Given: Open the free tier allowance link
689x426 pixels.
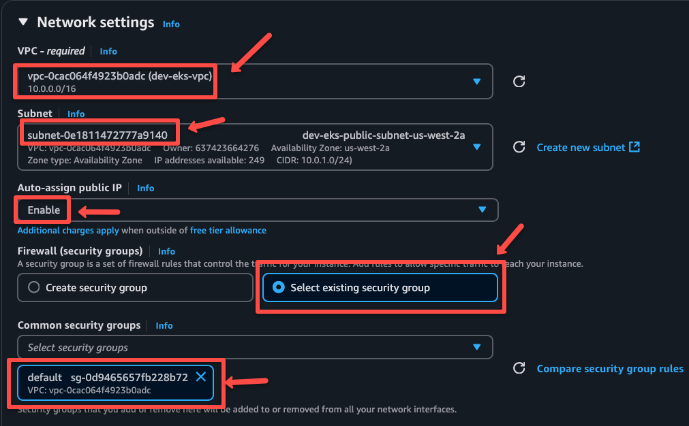Looking at the screenshot, I should [x=228, y=230].
